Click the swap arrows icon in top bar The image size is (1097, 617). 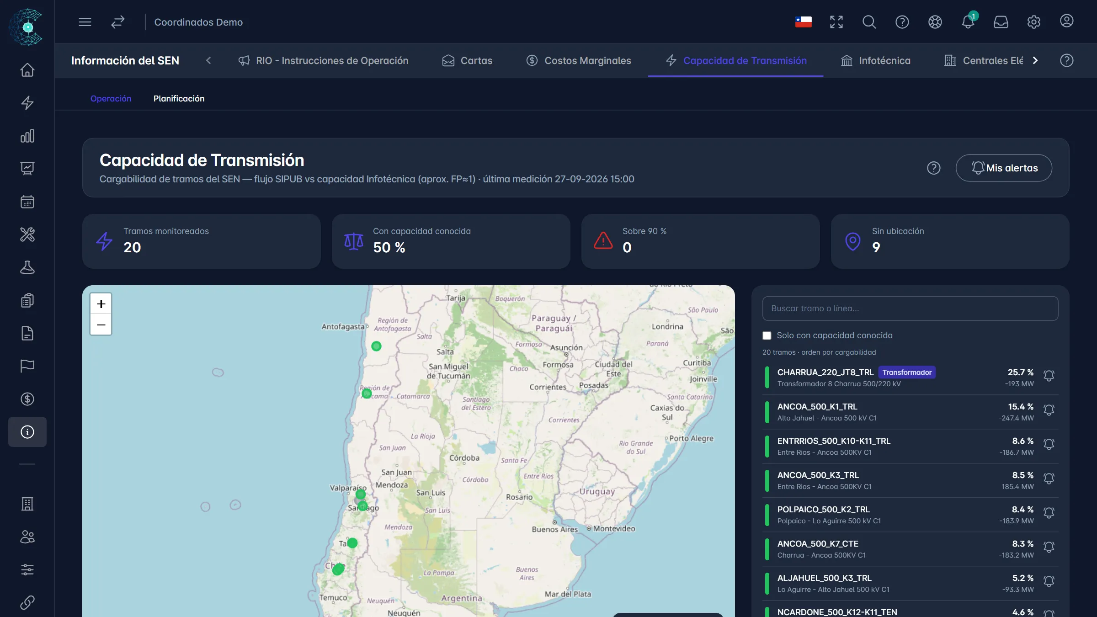118,22
